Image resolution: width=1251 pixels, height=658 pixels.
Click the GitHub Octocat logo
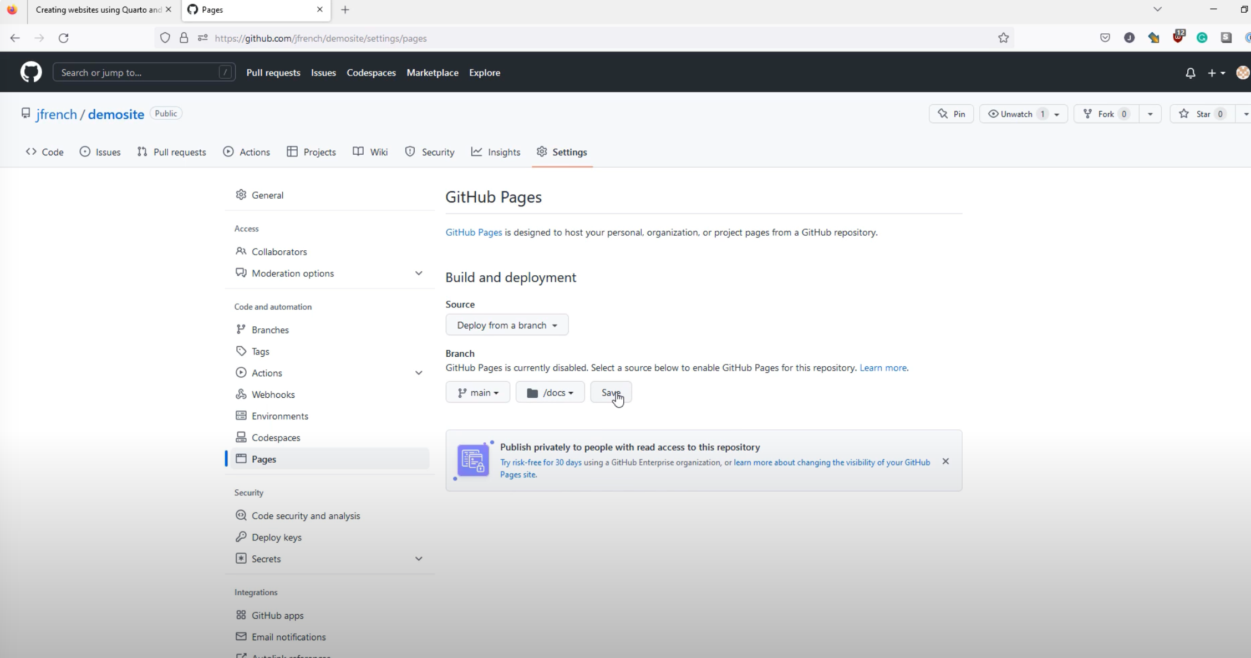pos(31,72)
